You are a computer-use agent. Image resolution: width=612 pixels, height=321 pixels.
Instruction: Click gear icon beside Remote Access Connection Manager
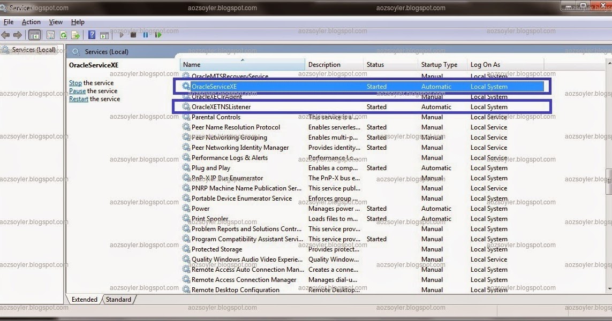click(186, 279)
